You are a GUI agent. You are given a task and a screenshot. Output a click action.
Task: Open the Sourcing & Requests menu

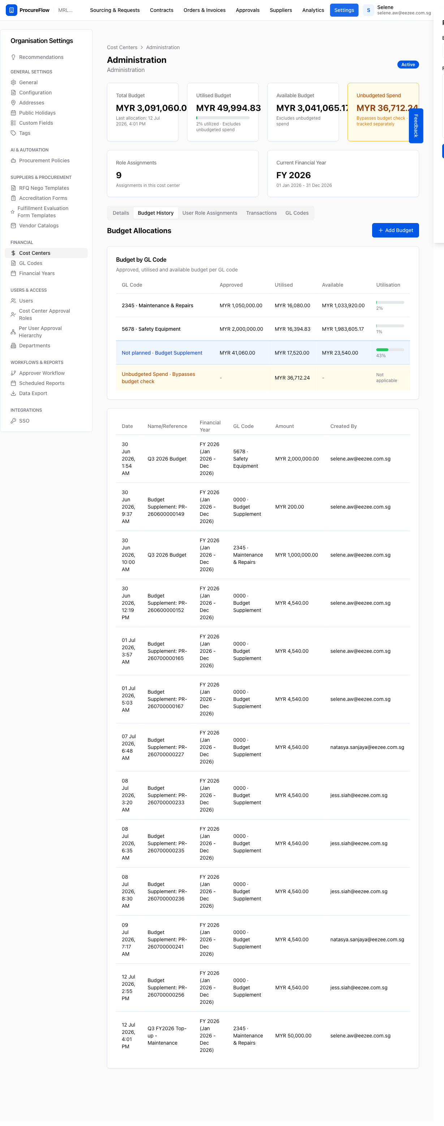115,10
